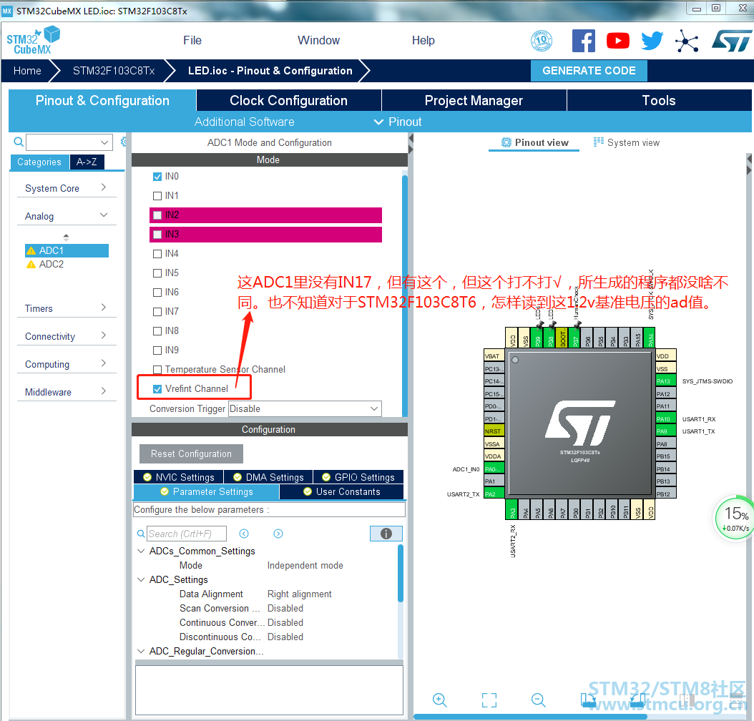The image size is (754, 721).
Task: Click the Mode panel vertical scrollbar
Action: click(404, 295)
